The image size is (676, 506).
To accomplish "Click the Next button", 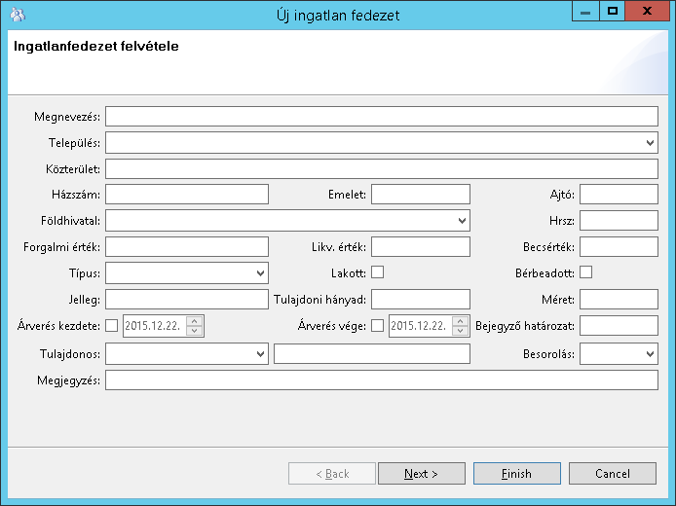I will [x=421, y=474].
